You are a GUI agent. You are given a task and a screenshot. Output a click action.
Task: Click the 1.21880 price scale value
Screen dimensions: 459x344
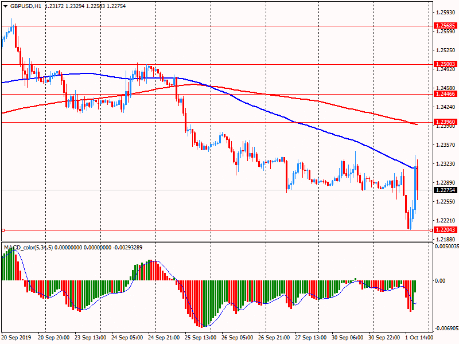446,239
